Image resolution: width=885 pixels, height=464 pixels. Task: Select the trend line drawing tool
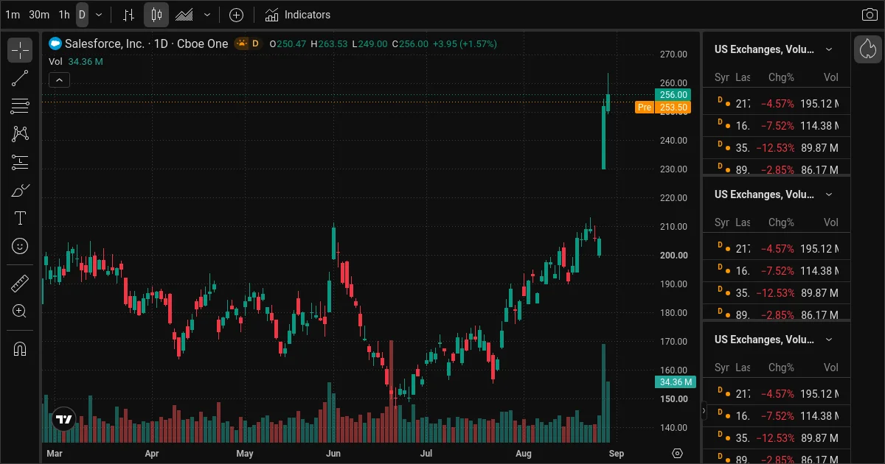pyautogui.click(x=20, y=78)
